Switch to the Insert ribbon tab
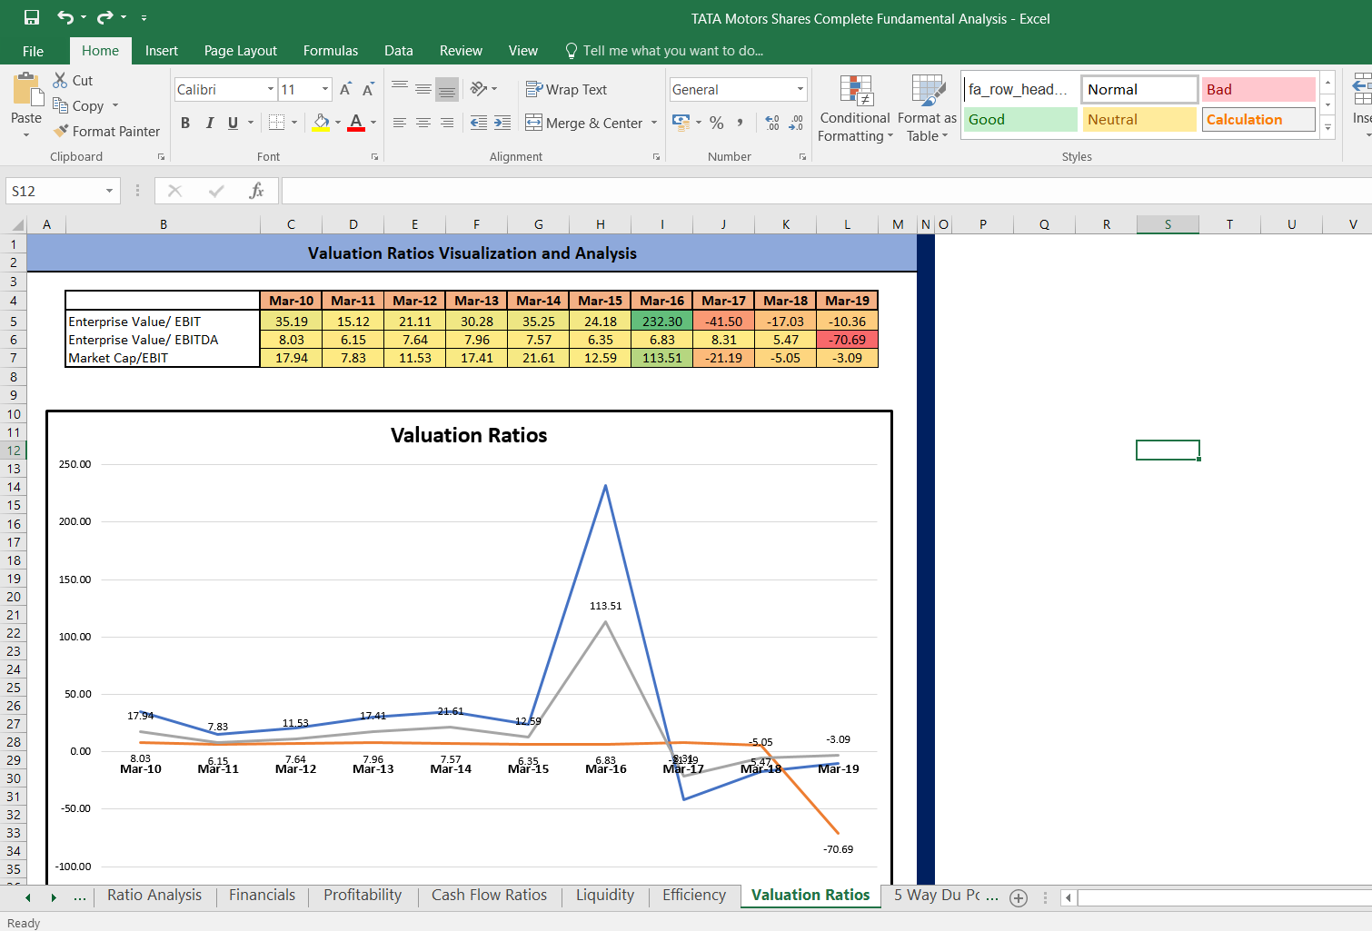 [162, 51]
